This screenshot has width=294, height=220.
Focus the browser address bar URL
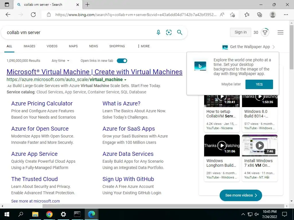tap(136, 15)
